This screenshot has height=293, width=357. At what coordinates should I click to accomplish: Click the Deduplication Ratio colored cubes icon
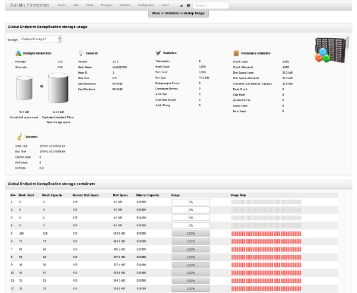coord(18,54)
